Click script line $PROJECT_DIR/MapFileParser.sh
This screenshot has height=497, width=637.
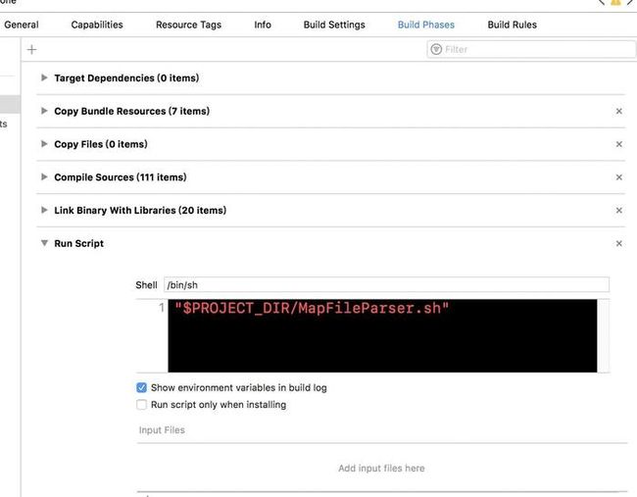pos(312,309)
